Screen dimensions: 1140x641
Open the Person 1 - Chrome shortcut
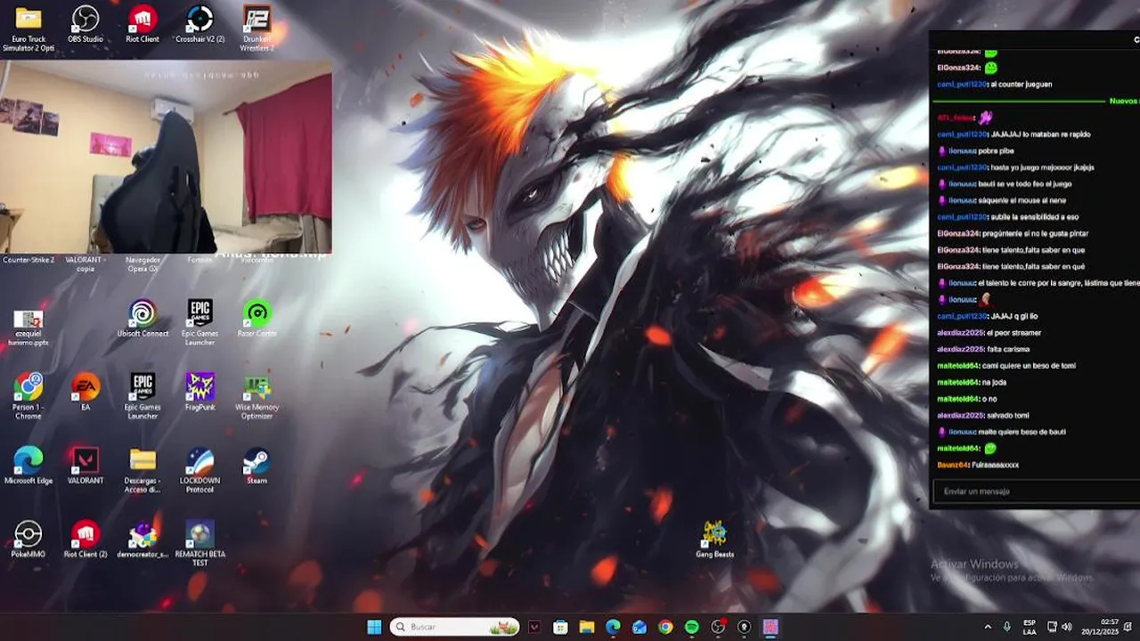[28, 396]
